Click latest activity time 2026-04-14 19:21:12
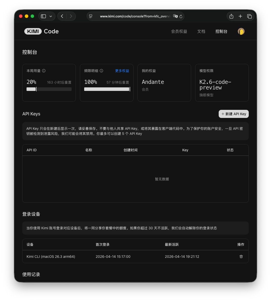The height and width of the screenshot is (301, 271). coord(182,257)
